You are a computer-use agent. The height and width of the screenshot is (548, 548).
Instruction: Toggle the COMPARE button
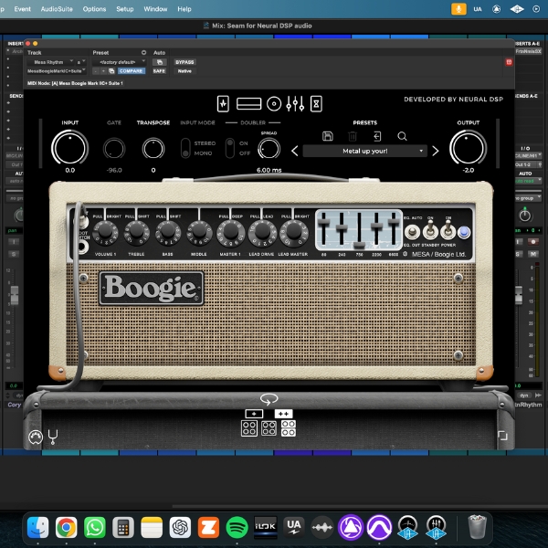tap(131, 71)
